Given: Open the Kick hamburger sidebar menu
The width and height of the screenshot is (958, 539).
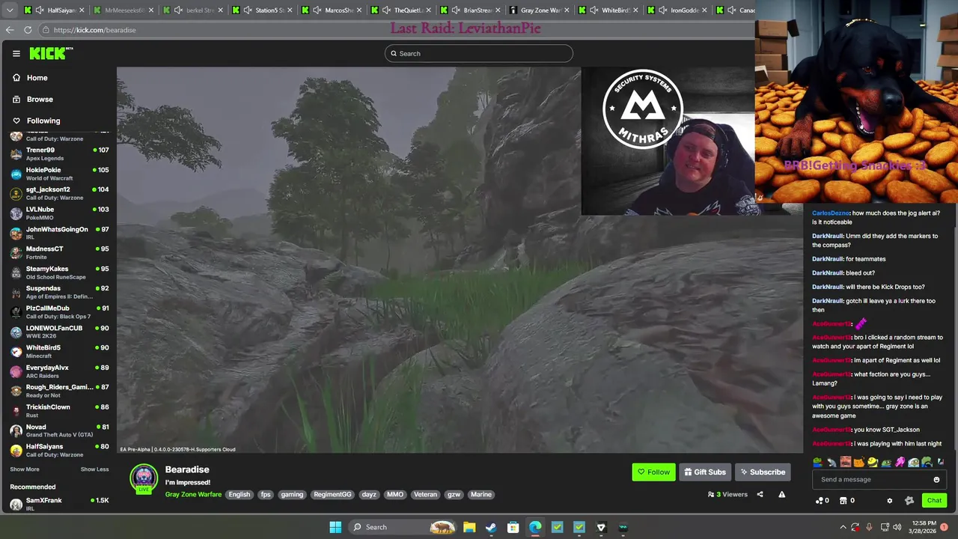Looking at the screenshot, I should click(16, 53).
